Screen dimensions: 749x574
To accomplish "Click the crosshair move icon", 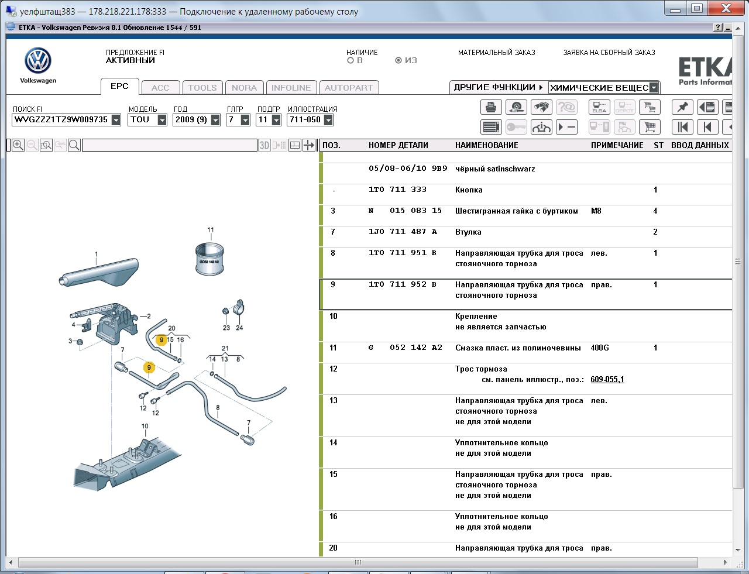I will pos(309,145).
